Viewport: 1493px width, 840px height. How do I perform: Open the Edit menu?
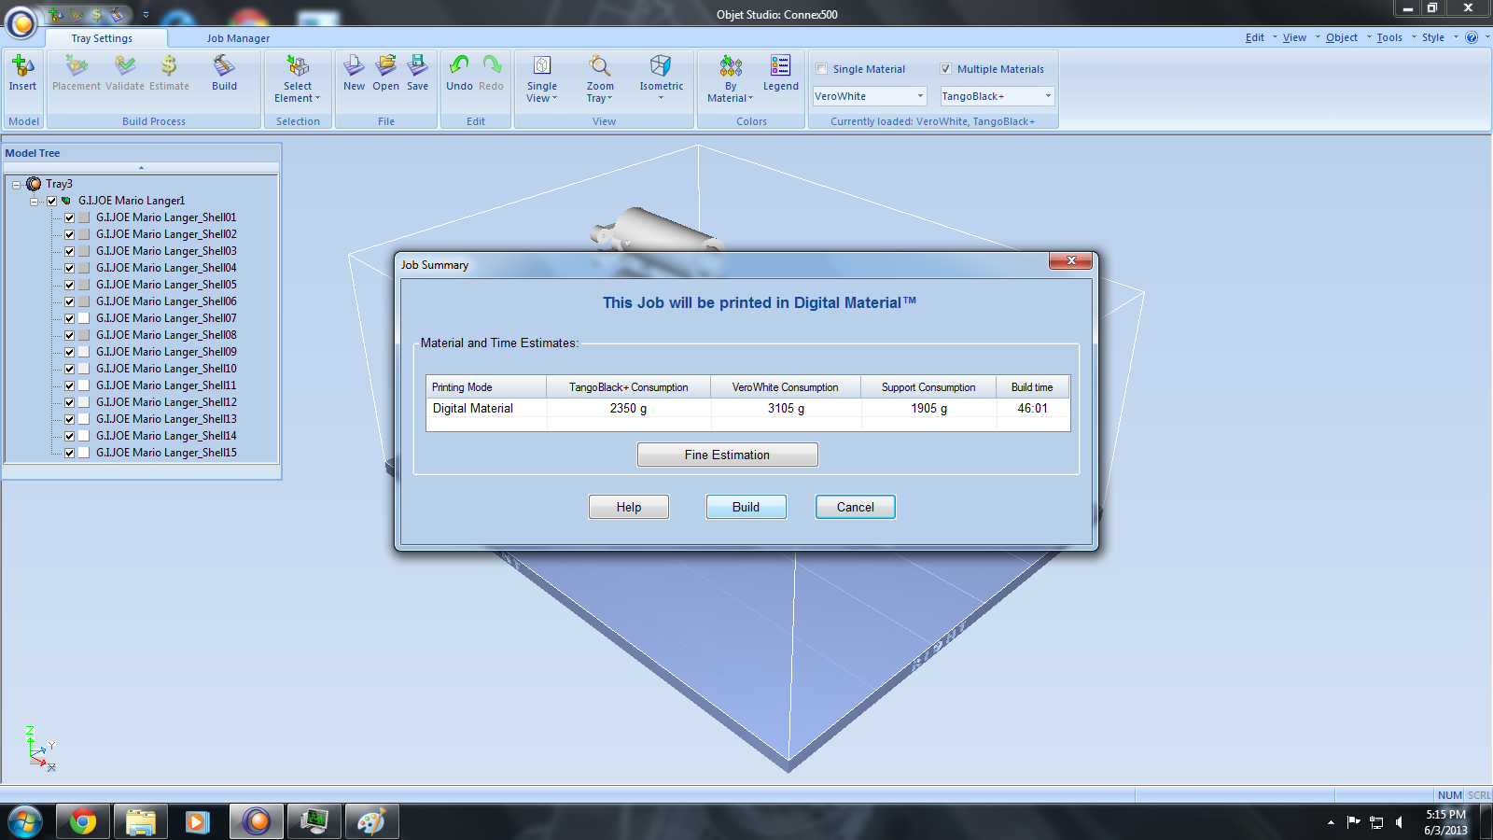tap(1255, 37)
